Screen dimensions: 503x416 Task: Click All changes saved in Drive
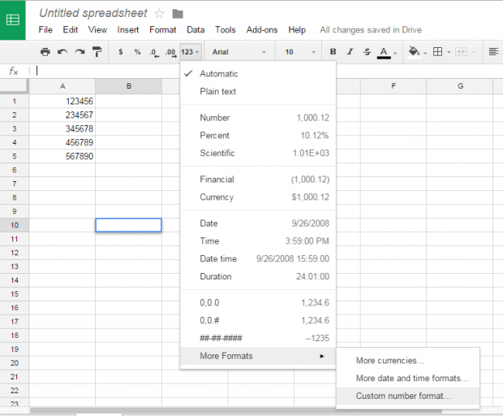[371, 30]
